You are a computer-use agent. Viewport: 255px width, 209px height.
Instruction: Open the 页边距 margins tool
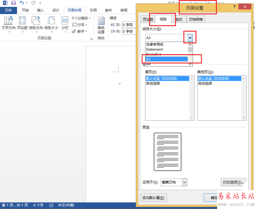click(22, 24)
